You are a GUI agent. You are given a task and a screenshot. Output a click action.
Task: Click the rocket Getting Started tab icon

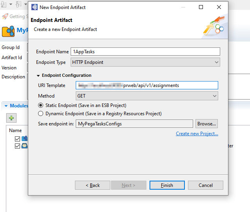click(x=5, y=16)
